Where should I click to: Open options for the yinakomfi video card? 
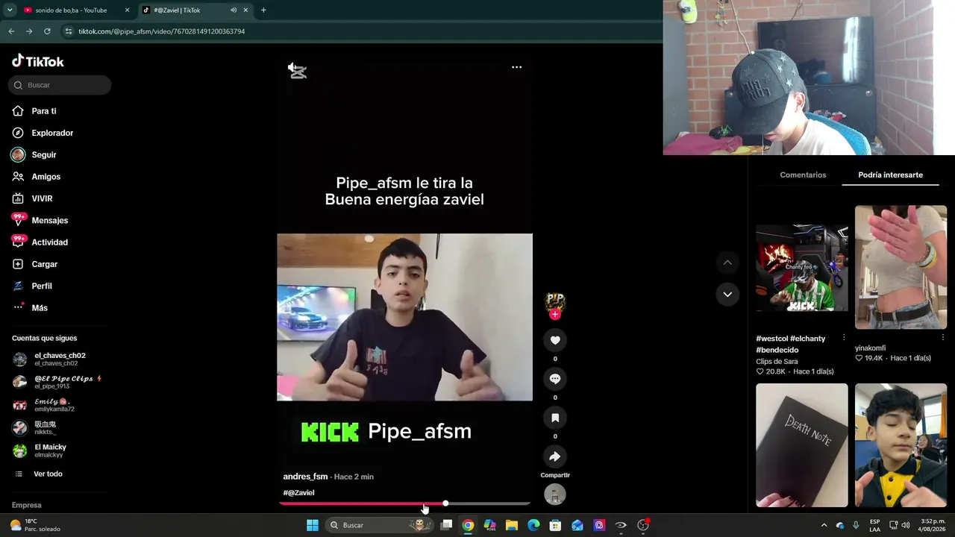(943, 338)
